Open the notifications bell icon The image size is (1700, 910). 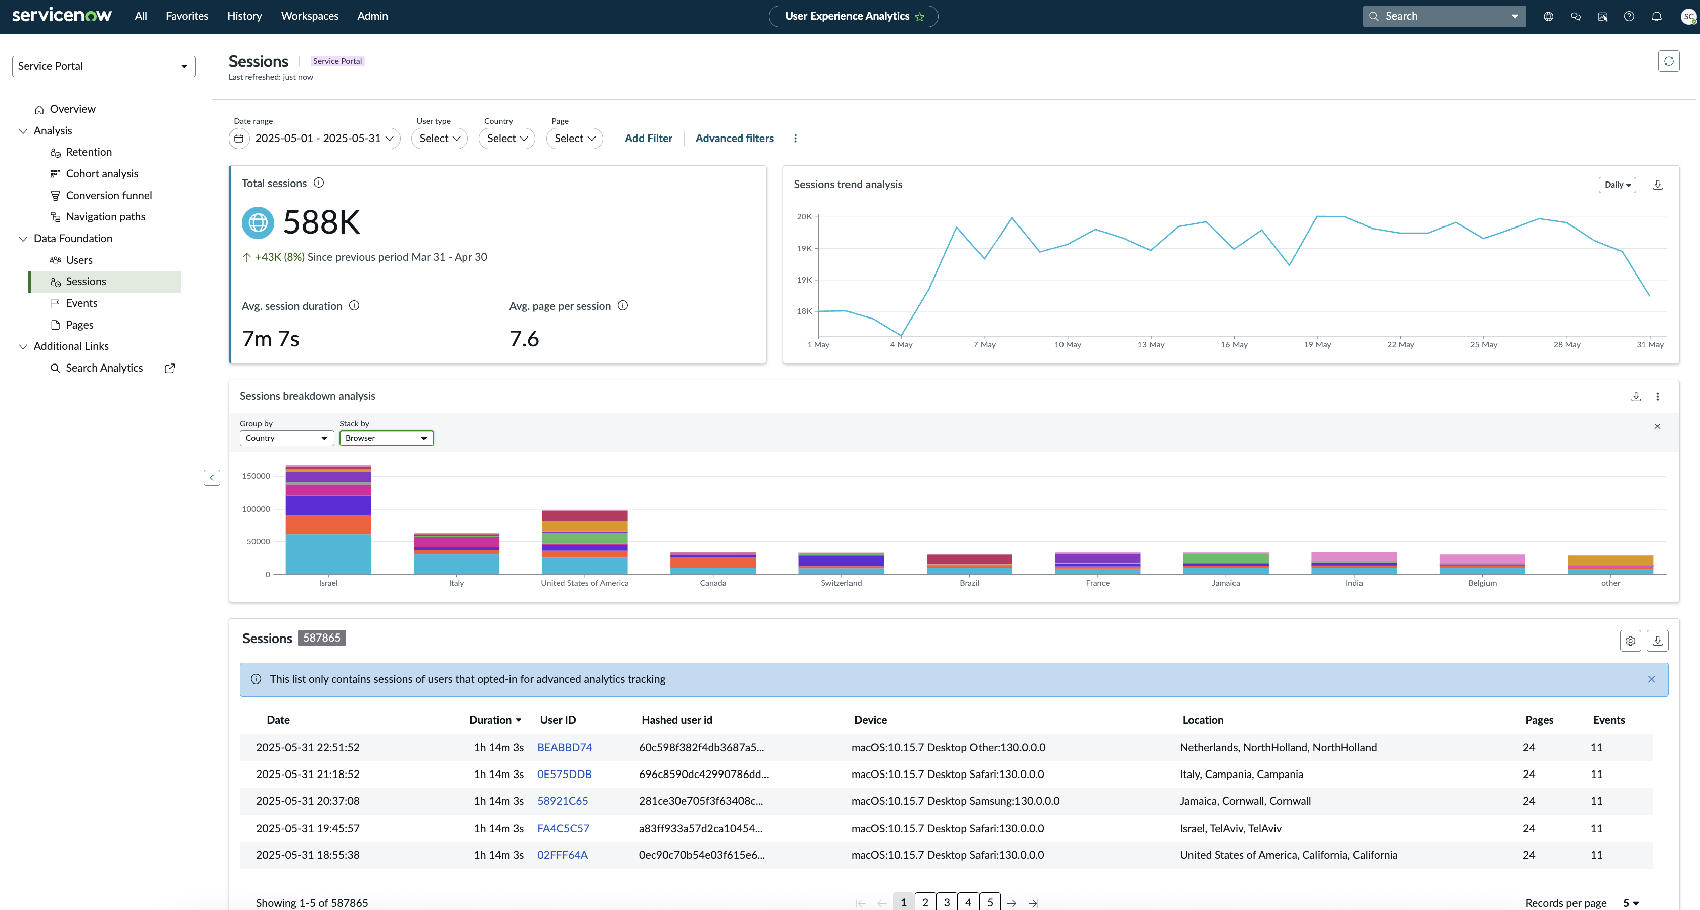(1656, 17)
